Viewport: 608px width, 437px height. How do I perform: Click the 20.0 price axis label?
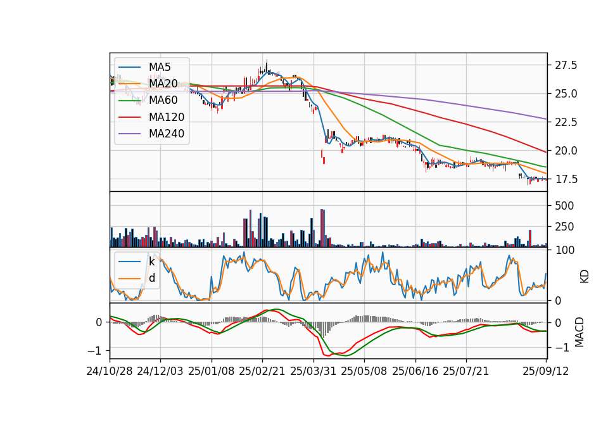point(566,151)
